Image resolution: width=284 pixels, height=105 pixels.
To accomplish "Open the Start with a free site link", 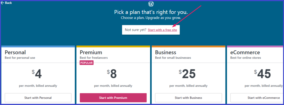I will 162,30.
